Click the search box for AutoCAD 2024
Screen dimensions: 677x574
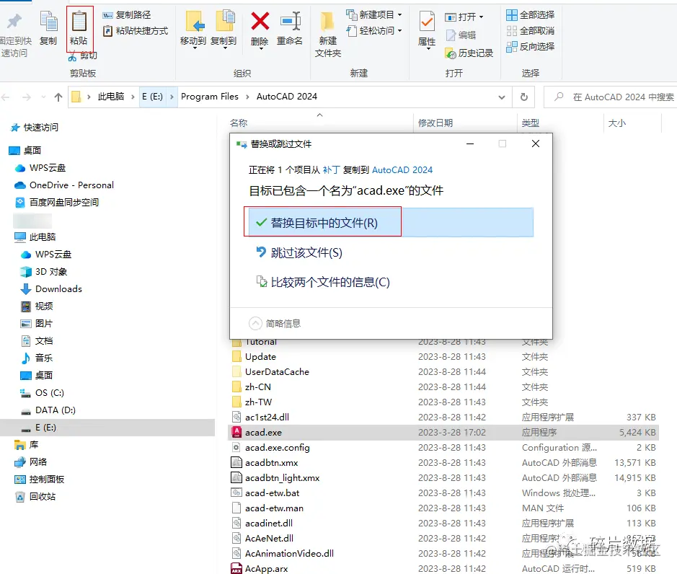[611, 97]
